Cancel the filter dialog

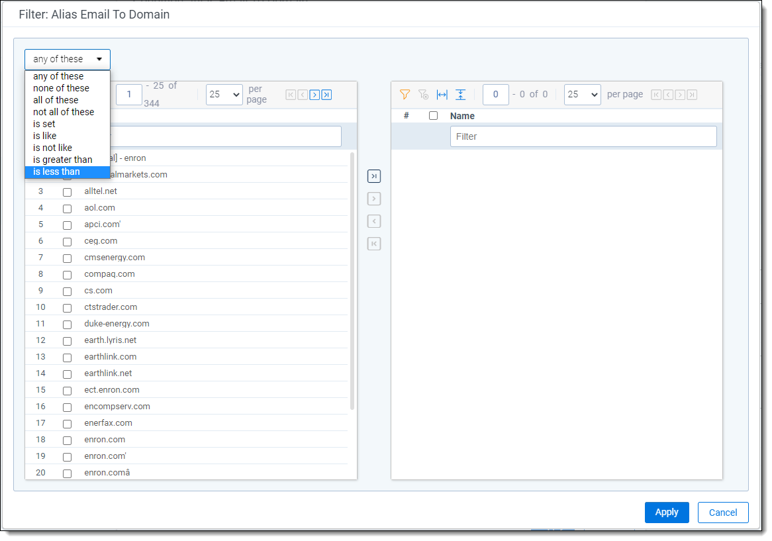click(x=723, y=512)
